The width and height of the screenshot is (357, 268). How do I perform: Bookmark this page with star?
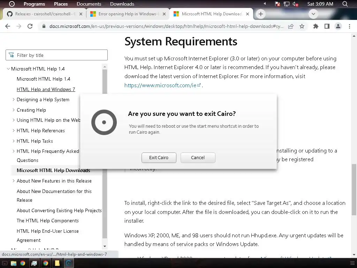[302, 26]
